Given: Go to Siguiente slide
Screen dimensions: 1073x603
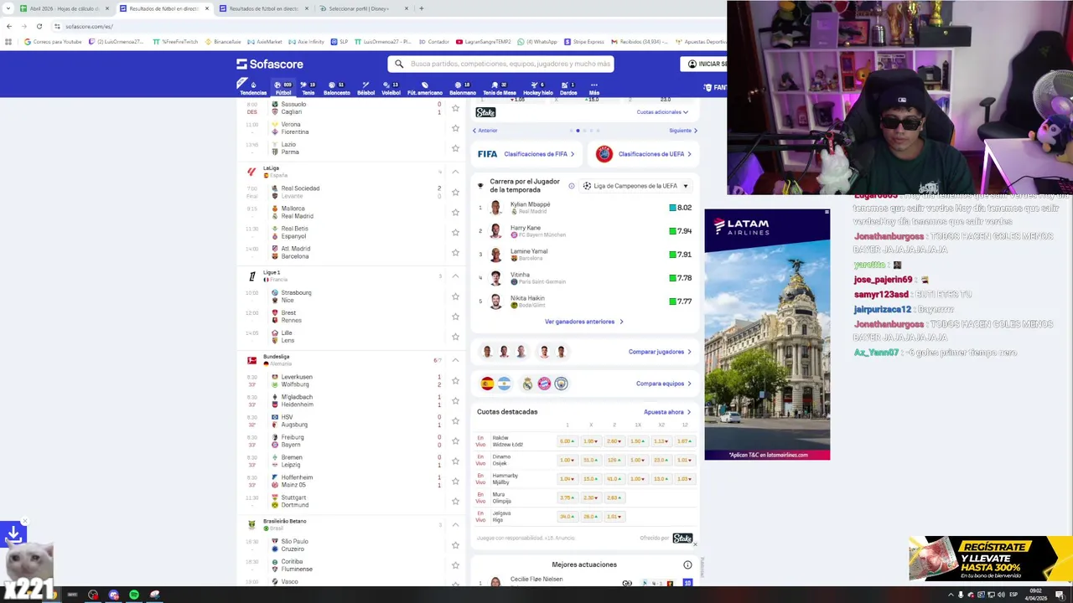Looking at the screenshot, I should tap(683, 131).
